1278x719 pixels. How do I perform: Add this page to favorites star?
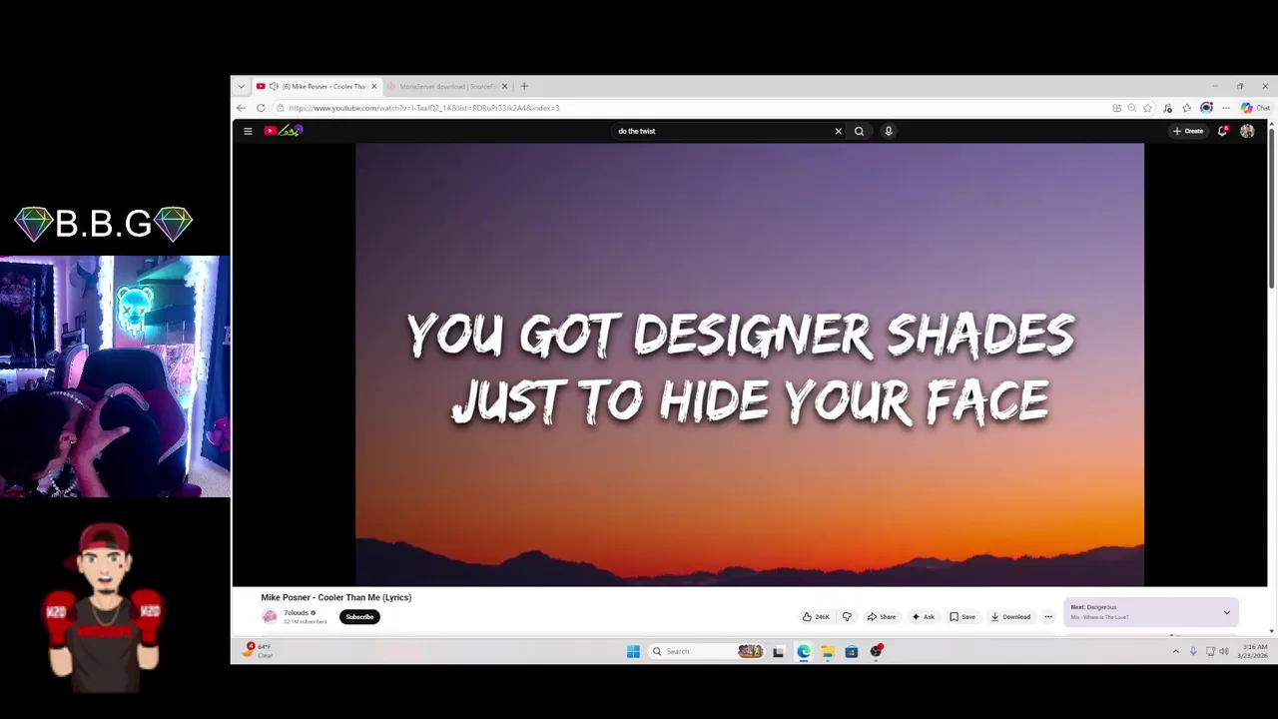coord(1148,108)
